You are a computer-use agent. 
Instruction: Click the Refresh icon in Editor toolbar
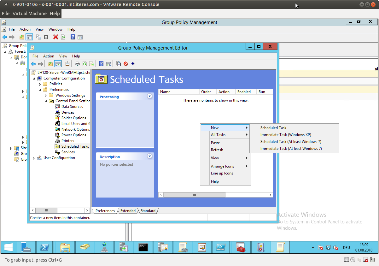pos(85,64)
